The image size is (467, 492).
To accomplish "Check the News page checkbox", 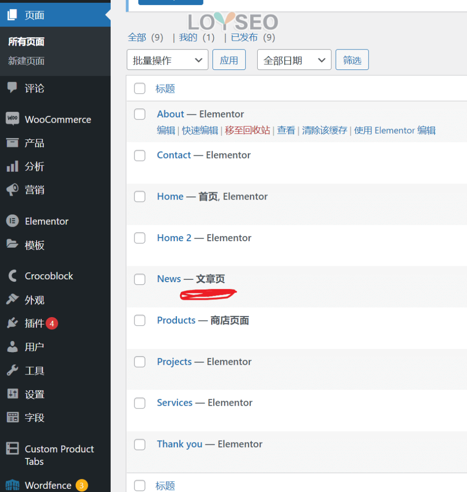I will coord(140,279).
